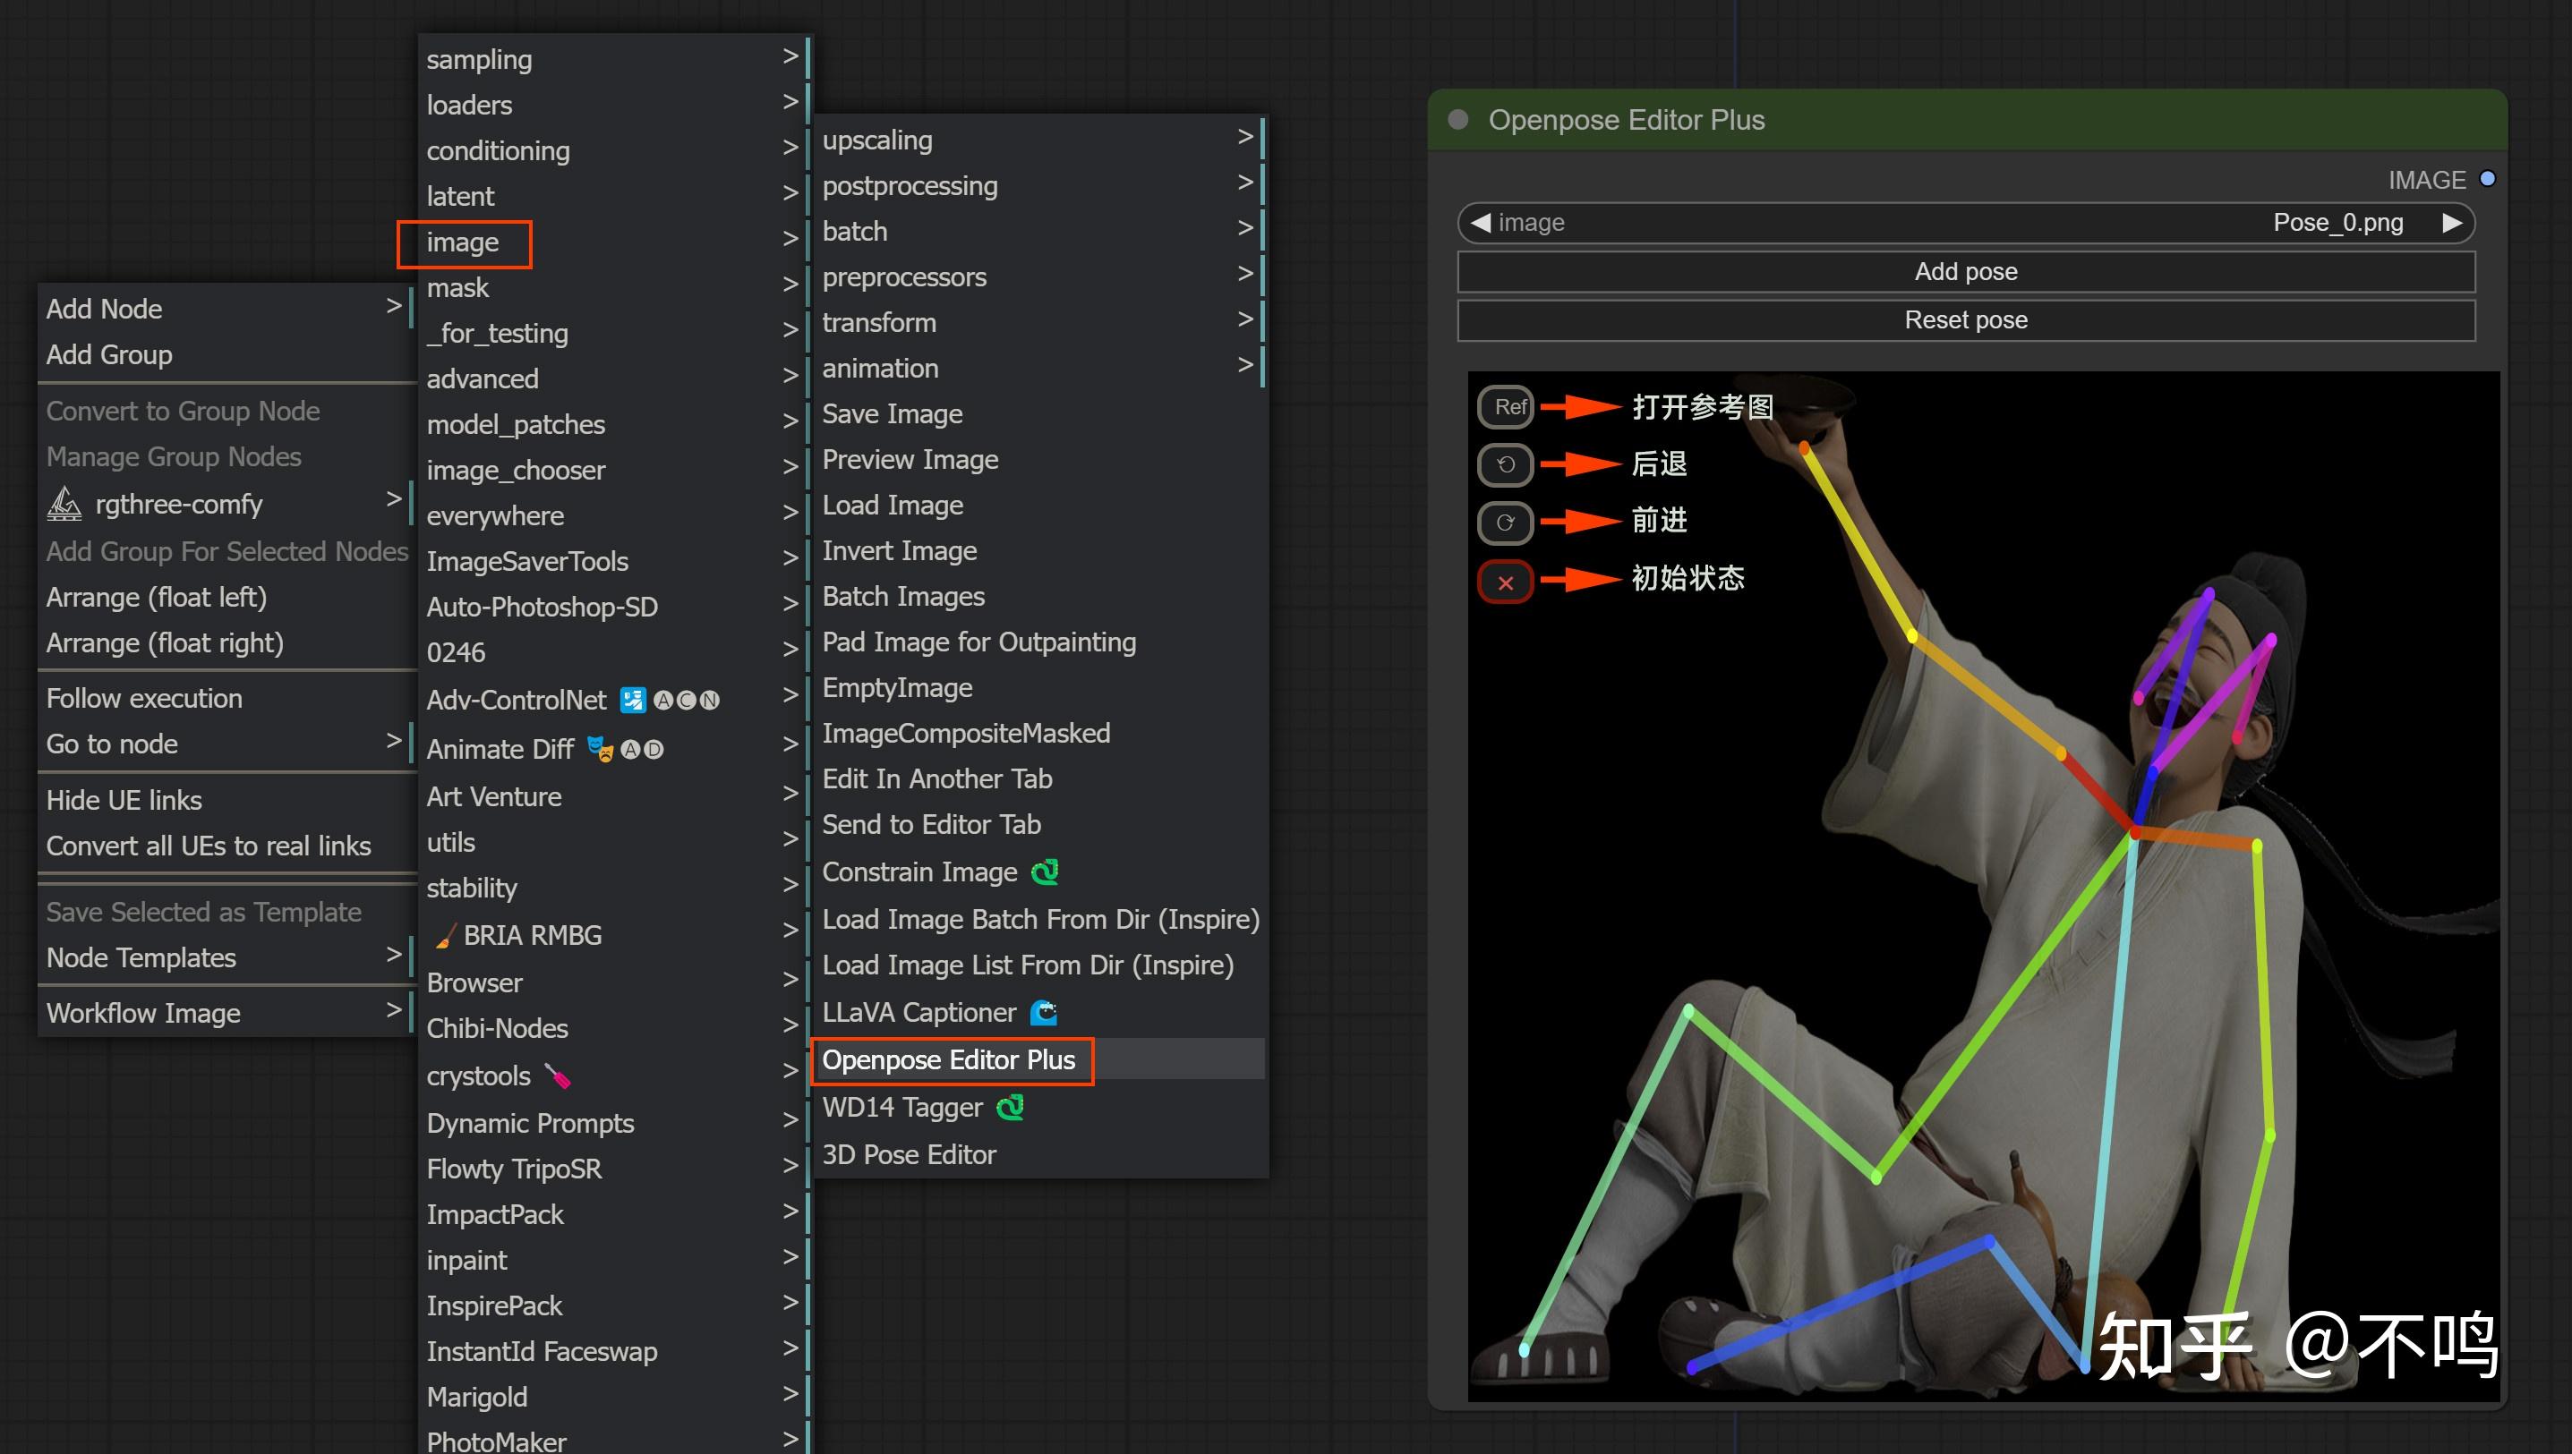The image size is (2572, 1454).
Task: Expand the upscaling submenu
Action: (x=1038, y=140)
